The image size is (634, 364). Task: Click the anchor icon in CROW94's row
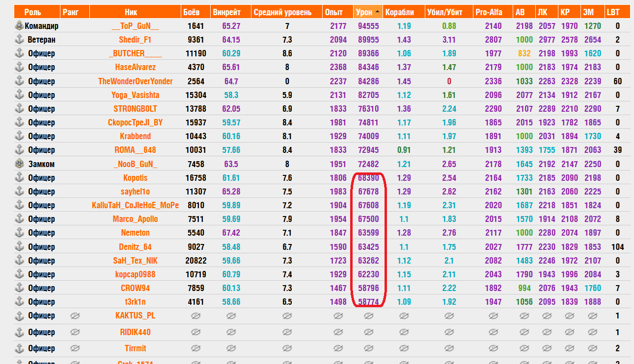20,288
